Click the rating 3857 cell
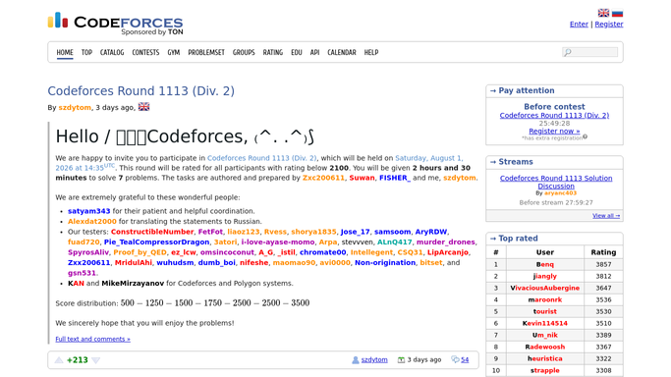This screenshot has width=671, height=377. 603,264
